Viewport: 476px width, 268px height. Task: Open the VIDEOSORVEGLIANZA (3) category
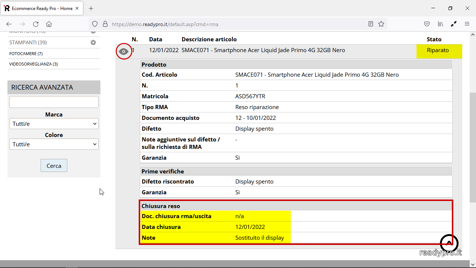pyautogui.click(x=33, y=64)
